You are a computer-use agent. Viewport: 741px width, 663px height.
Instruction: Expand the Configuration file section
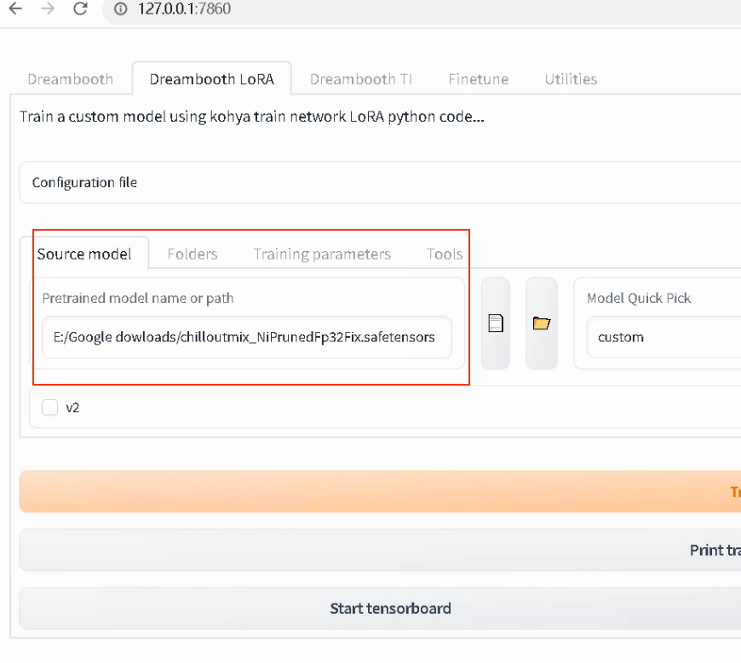pos(380,182)
